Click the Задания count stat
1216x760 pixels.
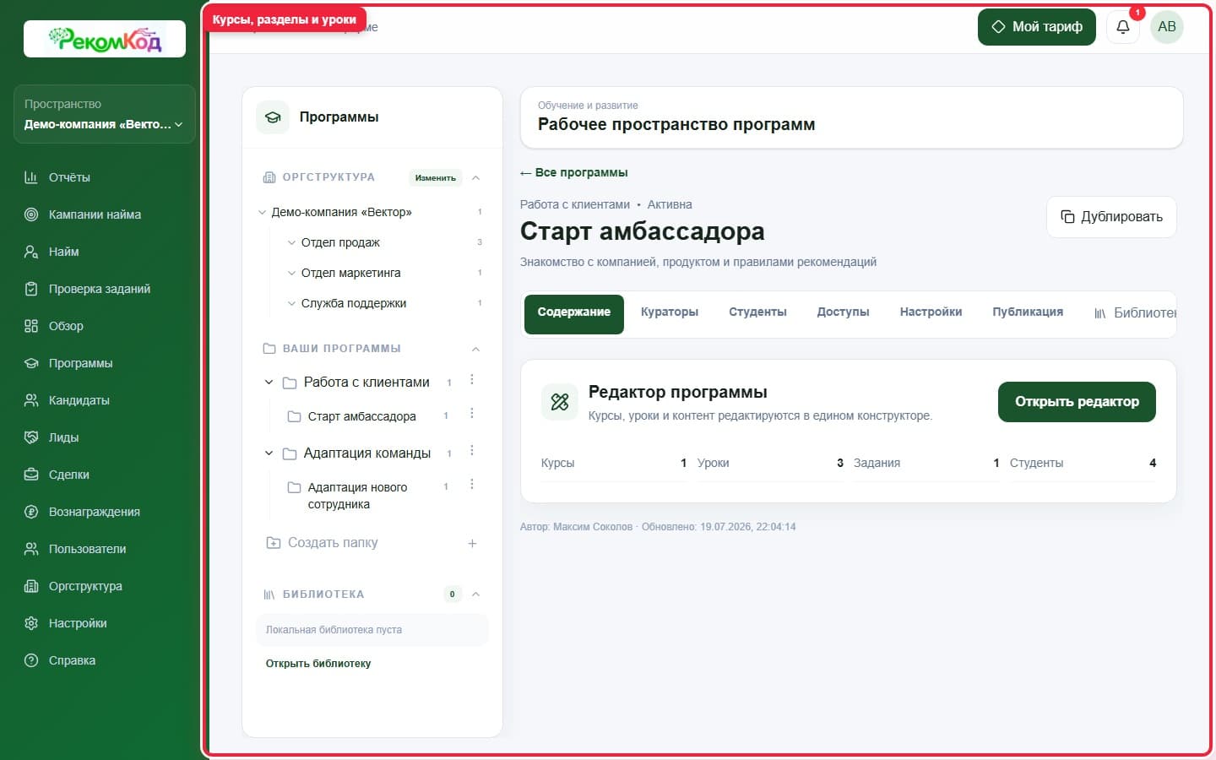926,463
